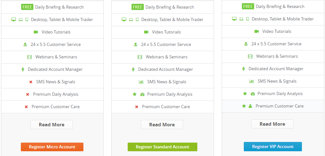Viewport: 325px width, 156px height.
Task: Click dashboard gauge icon in Standard Premium Daily Analysis
Action: tap(142, 94)
